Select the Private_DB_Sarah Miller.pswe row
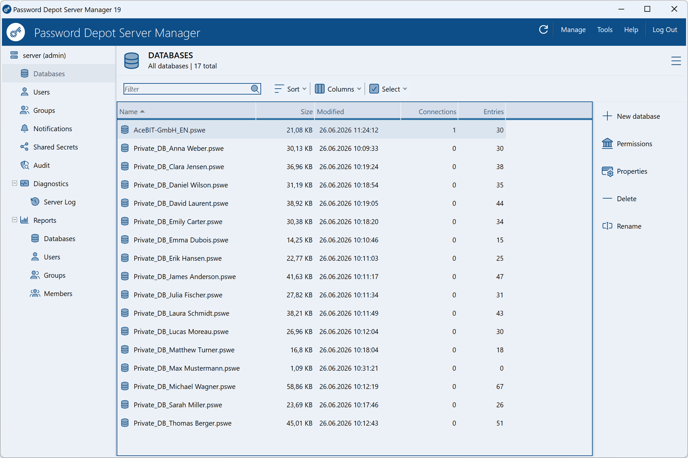The image size is (688, 458). tap(312, 405)
